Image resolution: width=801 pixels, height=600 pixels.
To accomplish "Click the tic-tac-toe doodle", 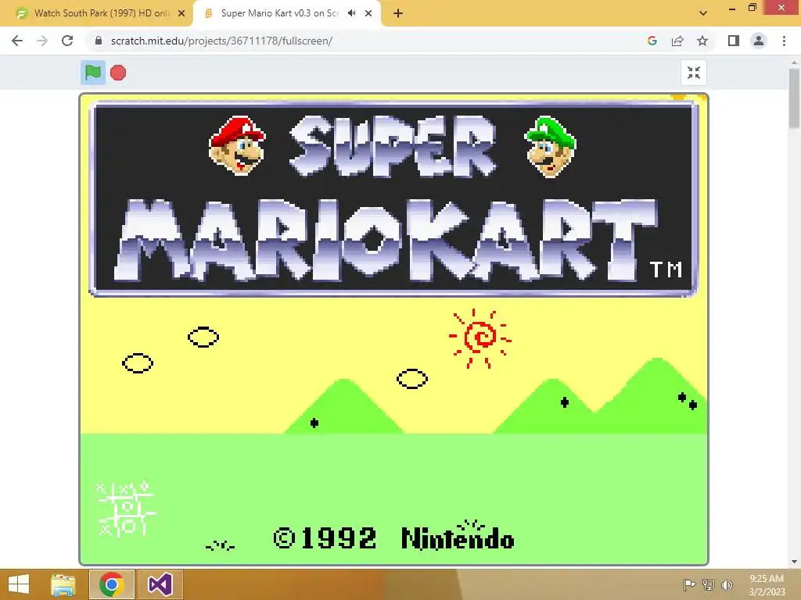I will [126, 509].
